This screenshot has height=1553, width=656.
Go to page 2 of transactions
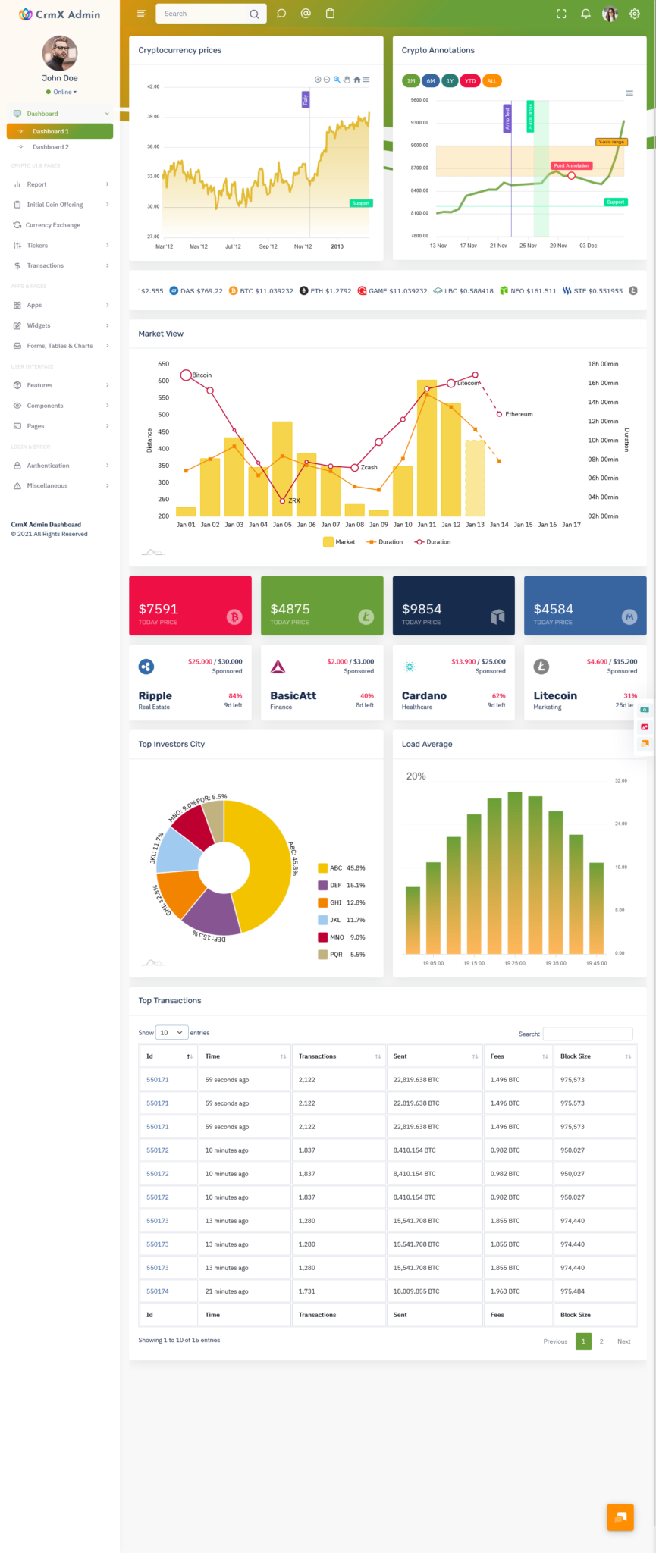tap(601, 1341)
